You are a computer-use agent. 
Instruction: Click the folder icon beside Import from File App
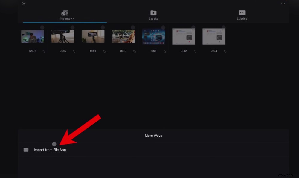26,150
